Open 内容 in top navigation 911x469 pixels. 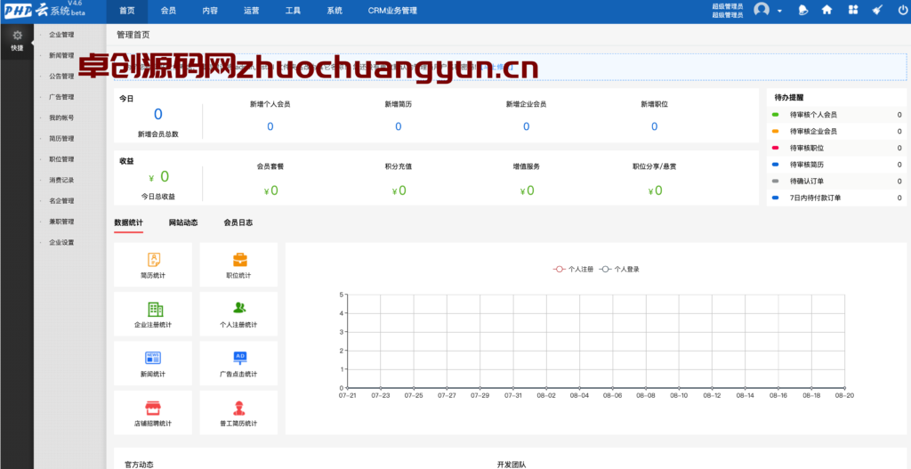pos(210,11)
